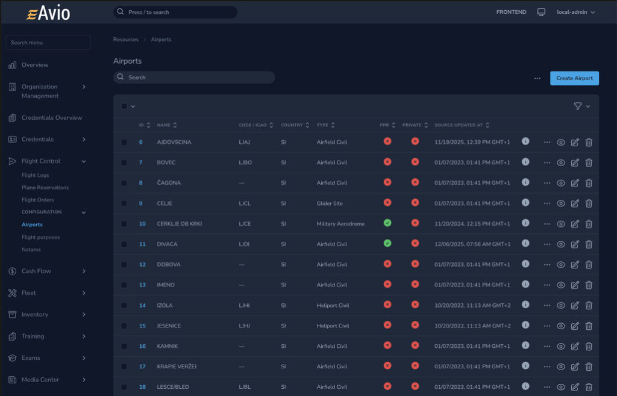This screenshot has height=396, width=617.
Task: Click the Exams graduation cap icon
Action: coord(13,358)
